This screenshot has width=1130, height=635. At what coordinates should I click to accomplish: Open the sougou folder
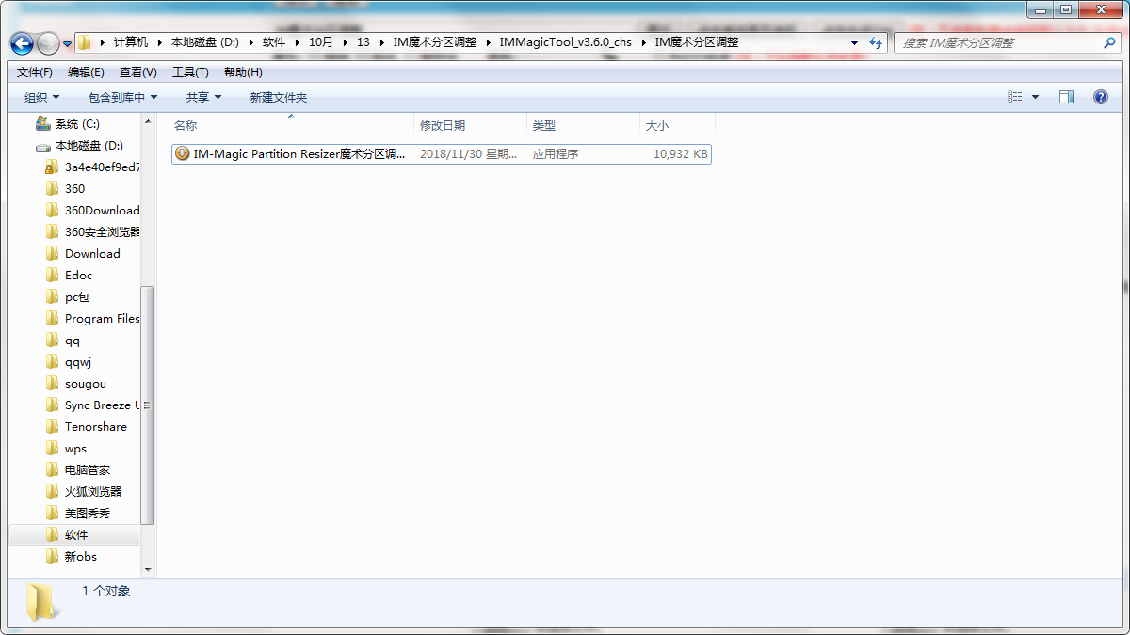86,384
